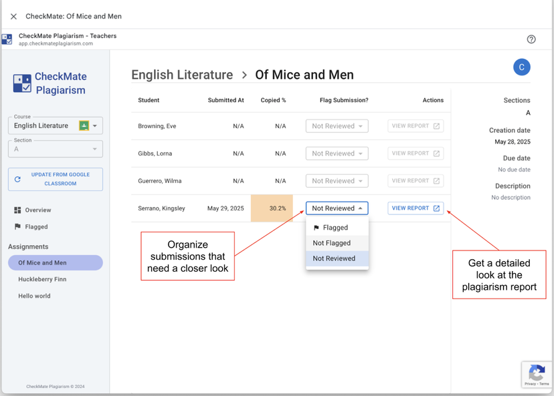Open the Not Reviewed dropdown for Browning, Eve
This screenshot has width=554, height=396.
[337, 126]
